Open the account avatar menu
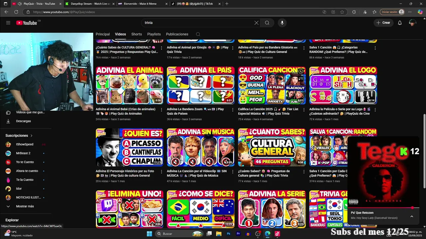 [412, 23]
